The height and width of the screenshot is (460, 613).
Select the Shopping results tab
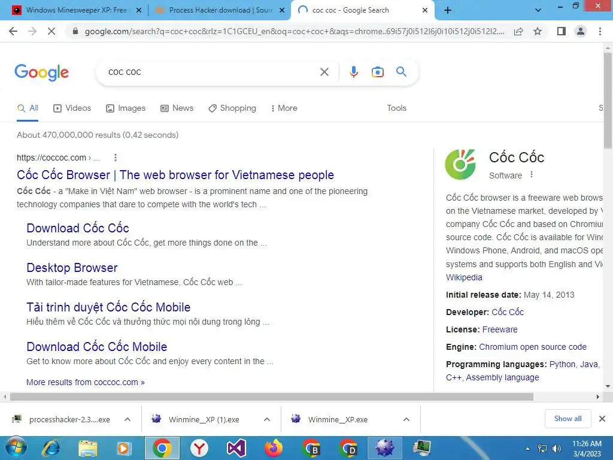[232, 108]
